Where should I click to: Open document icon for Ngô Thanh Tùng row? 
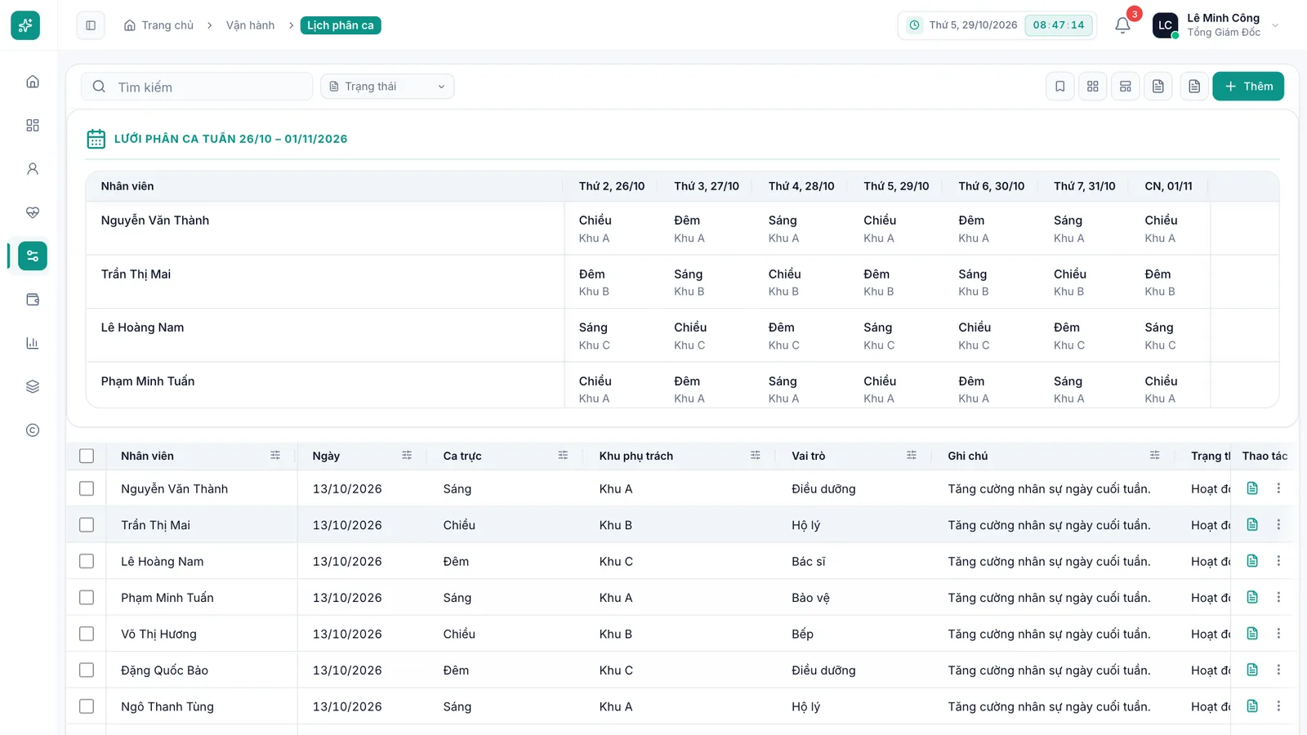1252,706
